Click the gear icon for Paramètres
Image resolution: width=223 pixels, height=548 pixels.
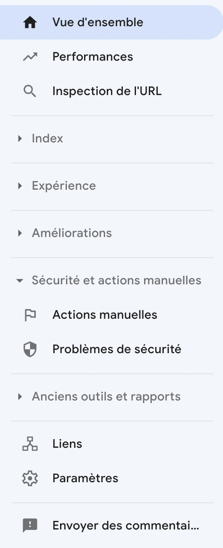(30, 478)
